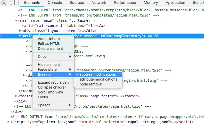Toggle subtree modifications breakpoint
Viewport: 204px width, 126px height.
pyautogui.click(x=98, y=74)
